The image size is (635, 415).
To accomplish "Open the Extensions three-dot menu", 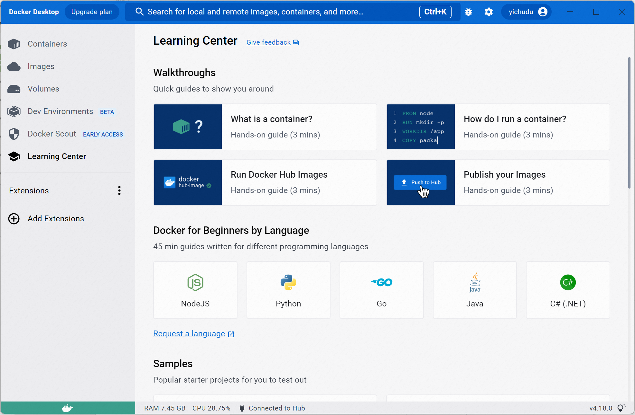I will click(119, 191).
